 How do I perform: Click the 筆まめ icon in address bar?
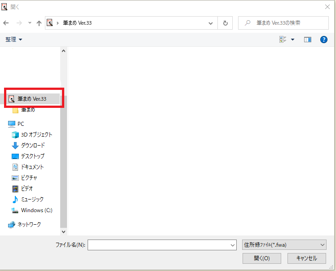[50, 23]
